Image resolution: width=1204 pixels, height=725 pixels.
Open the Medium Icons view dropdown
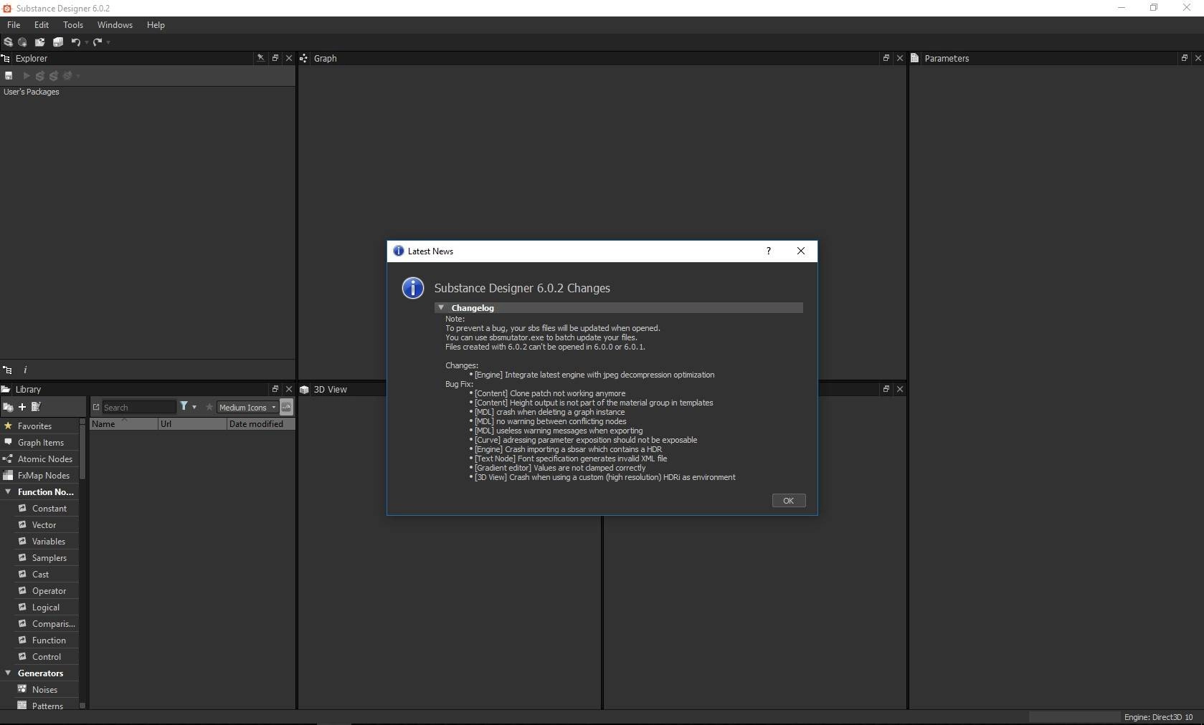[247, 407]
